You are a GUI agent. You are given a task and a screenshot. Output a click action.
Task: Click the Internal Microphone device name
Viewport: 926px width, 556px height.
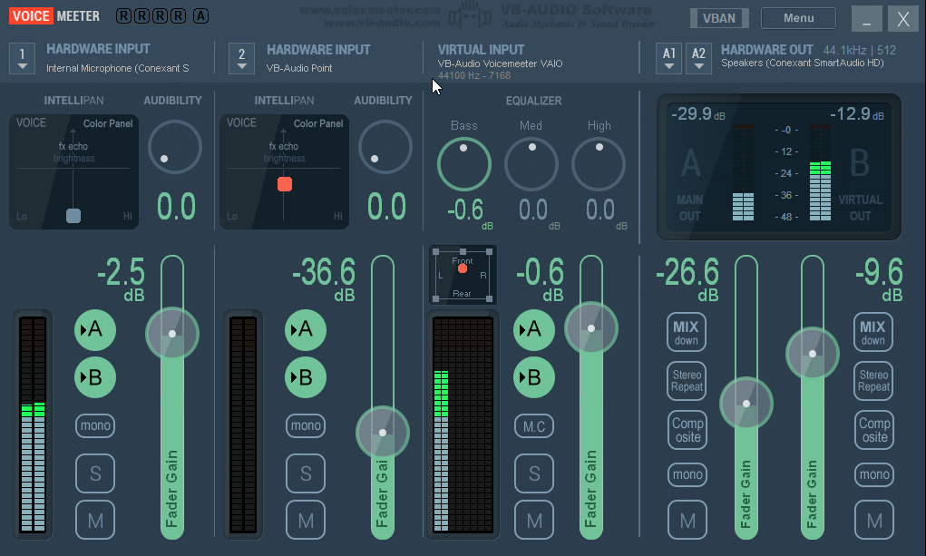tap(118, 68)
